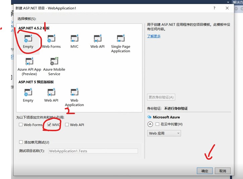Enable 添加单元测试 checkbox
243x179 pixels.
click(x=21, y=142)
